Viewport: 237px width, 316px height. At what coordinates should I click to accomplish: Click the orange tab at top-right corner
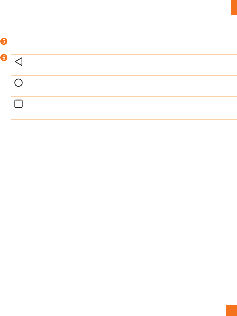point(234,7)
